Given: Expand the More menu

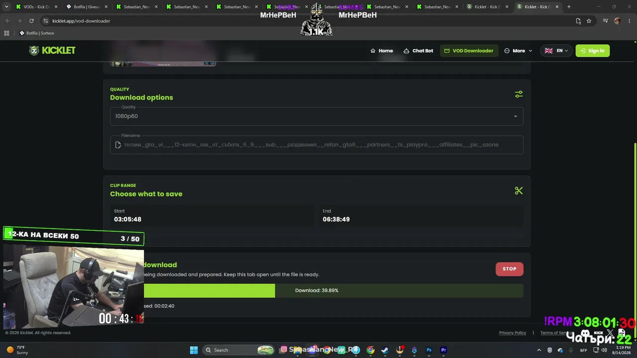Looking at the screenshot, I should click(518, 51).
